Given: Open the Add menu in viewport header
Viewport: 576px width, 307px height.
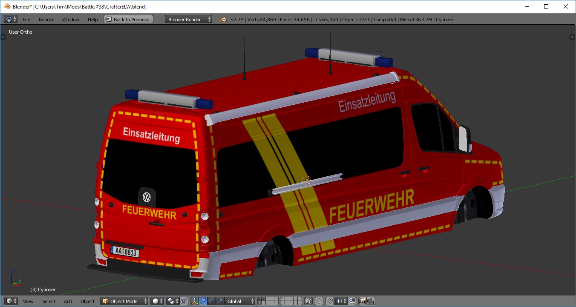Looking at the screenshot, I should 68,301.
